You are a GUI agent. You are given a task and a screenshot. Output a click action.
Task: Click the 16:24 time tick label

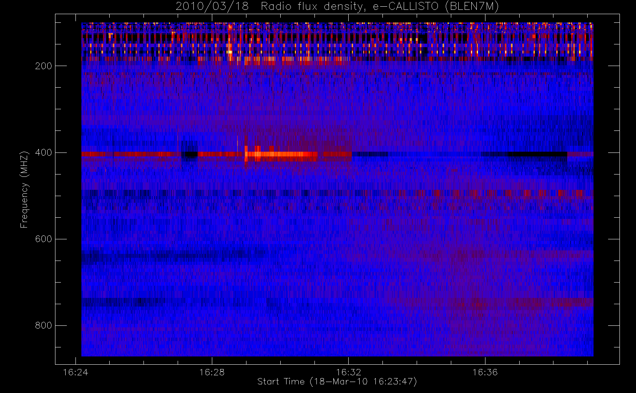point(75,372)
